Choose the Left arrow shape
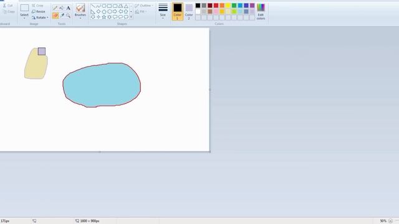Viewport: 399px width, 224px height. point(120,12)
